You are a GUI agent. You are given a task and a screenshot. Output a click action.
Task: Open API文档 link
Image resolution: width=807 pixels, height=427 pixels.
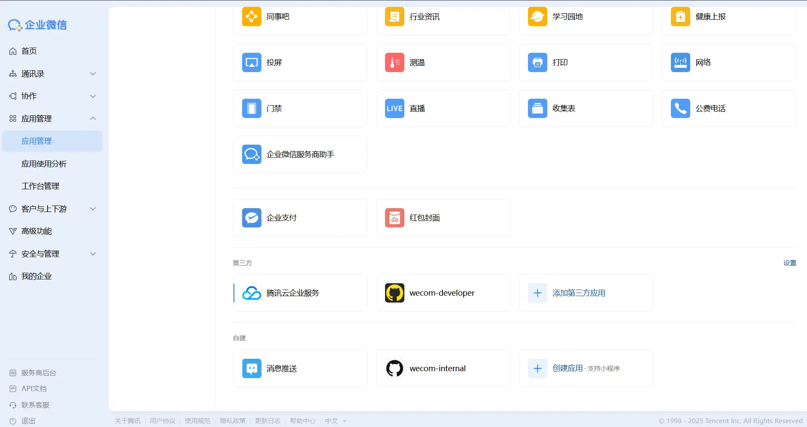(34, 388)
